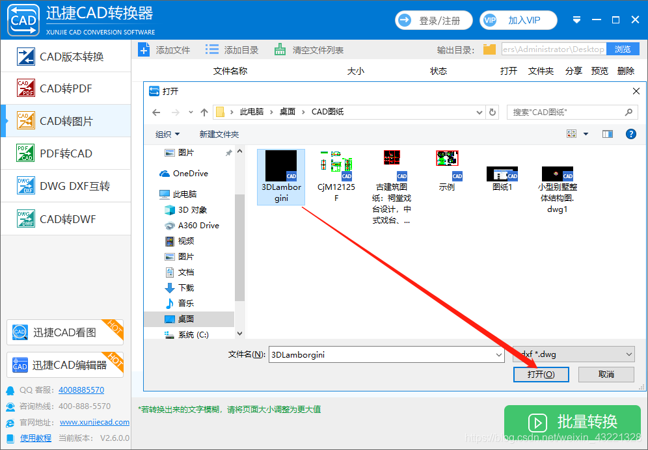Image resolution: width=648 pixels, height=450 pixels.
Task: Select the CjM12125F file
Action: pos(336,176)
